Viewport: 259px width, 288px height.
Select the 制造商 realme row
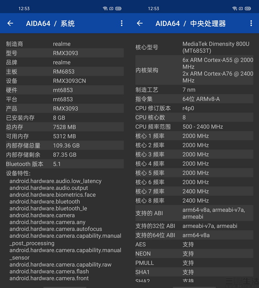click(65, 44)
